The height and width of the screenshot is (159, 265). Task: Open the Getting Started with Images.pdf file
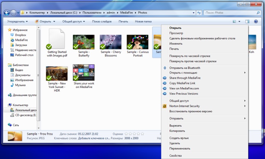tap(57, 40)
